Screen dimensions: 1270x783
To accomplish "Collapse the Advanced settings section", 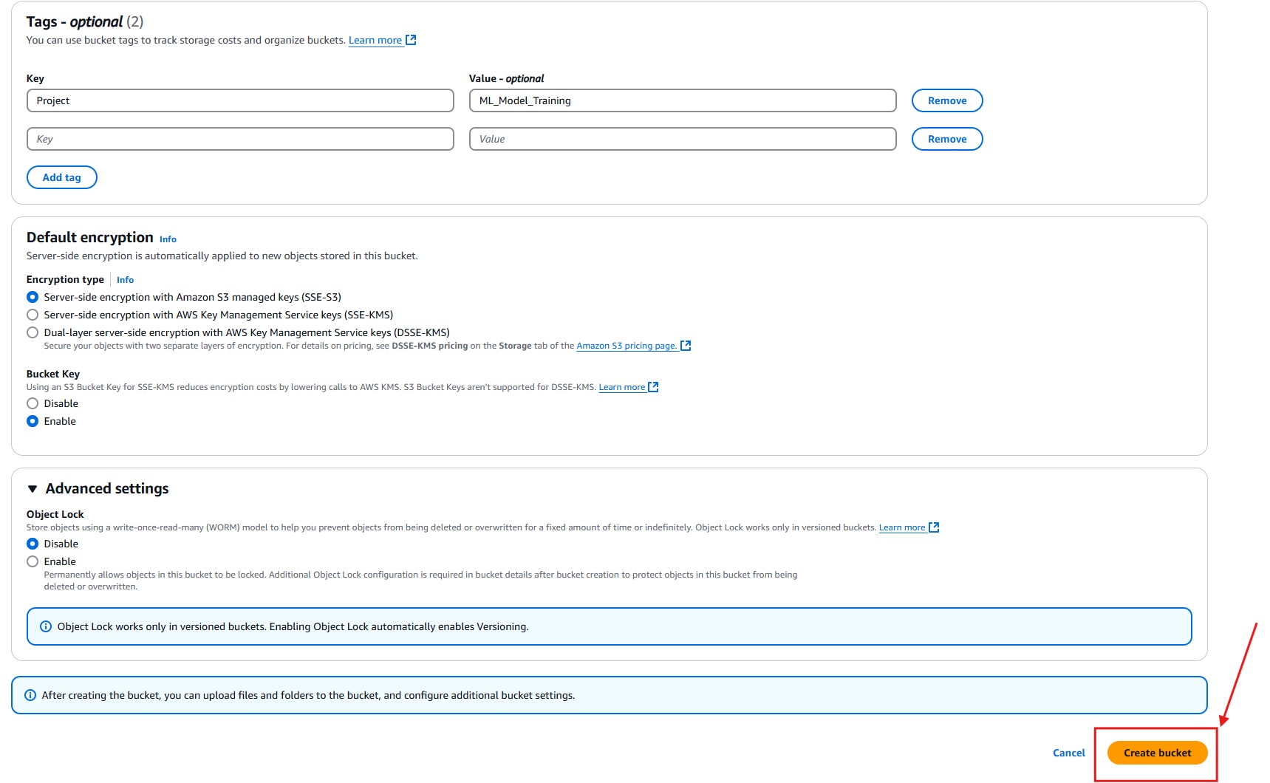I will point(33,488).
